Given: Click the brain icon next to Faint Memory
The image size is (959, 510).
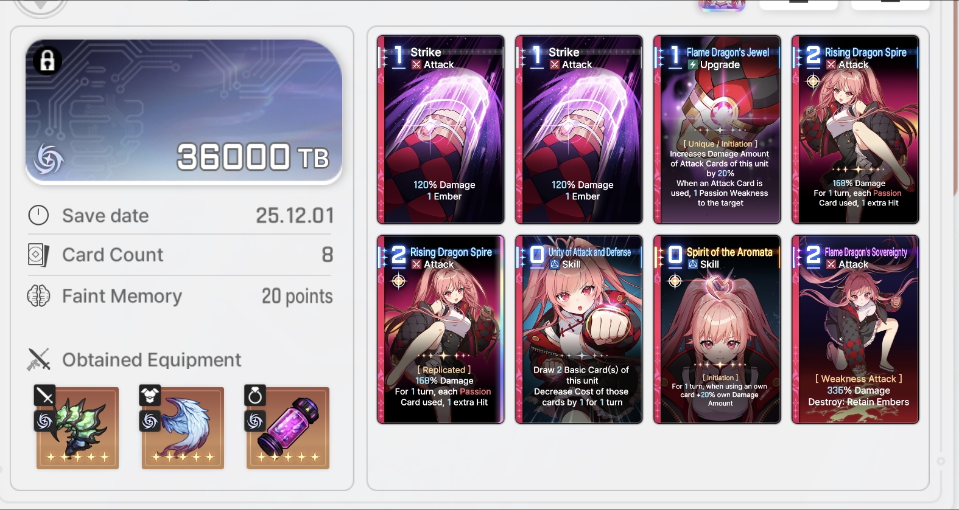Looking at the screenshot, I should (x=38, y=296).
